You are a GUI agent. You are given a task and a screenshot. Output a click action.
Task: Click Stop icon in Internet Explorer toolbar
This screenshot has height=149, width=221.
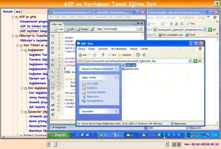(171, 24)
